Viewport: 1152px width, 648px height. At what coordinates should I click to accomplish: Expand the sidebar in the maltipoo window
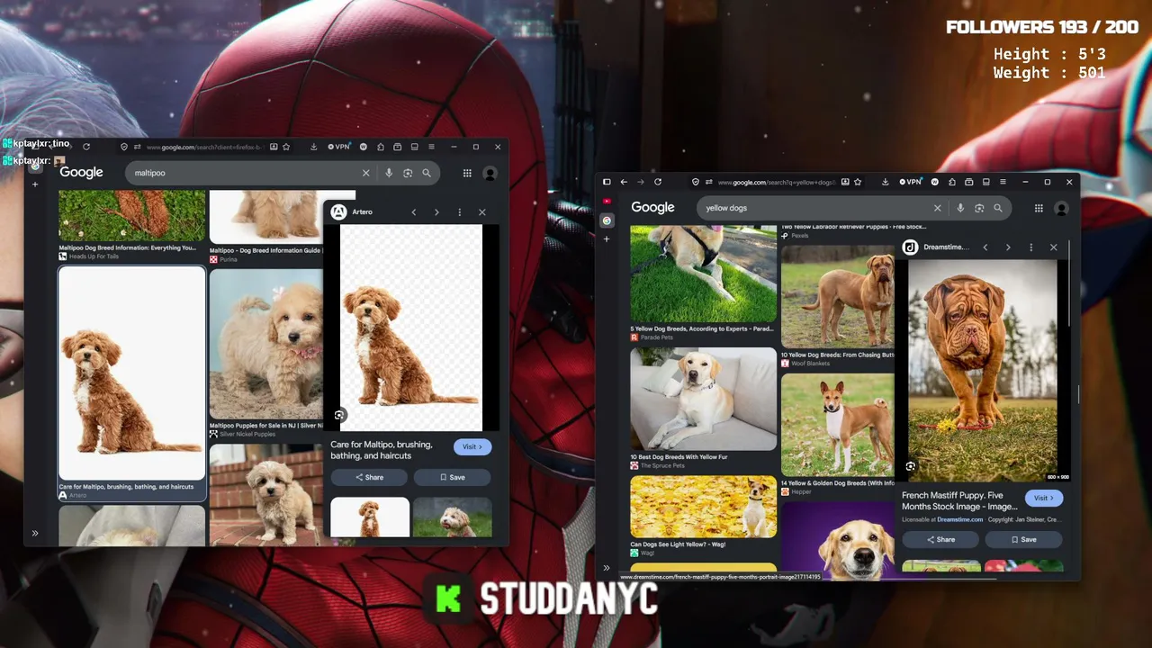35,533
